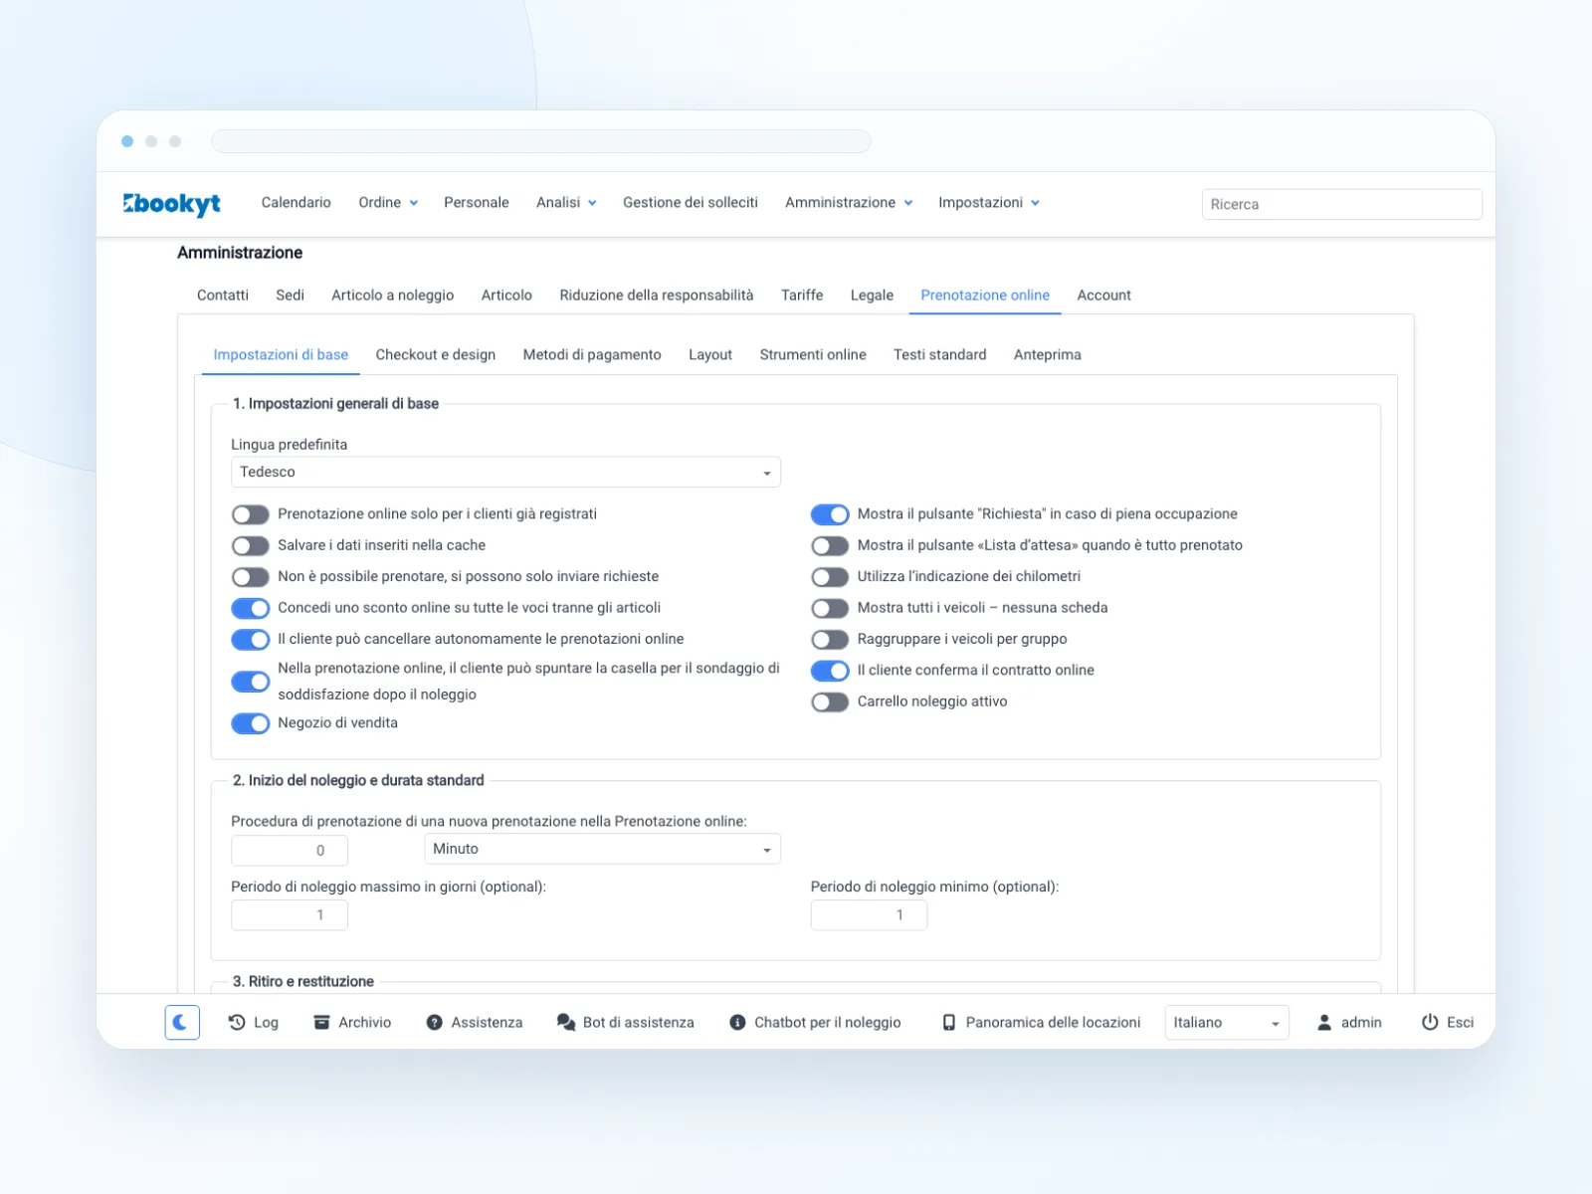Toggle Salvare i dati inseriti nella cache
The image size is (1592, 1194).
pos(251,545)
